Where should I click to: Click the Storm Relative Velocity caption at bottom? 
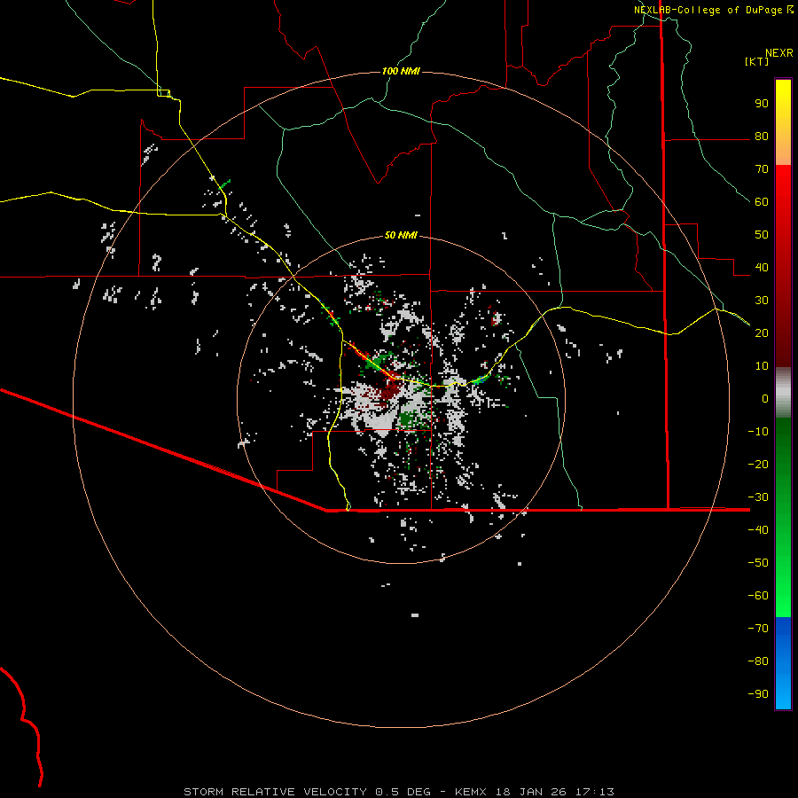(x=398, y=792)
